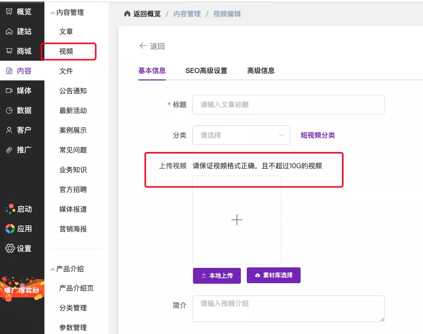Switch to the SEO高级设置 tab
Viewport: 423px width, 334px height.
206,71
